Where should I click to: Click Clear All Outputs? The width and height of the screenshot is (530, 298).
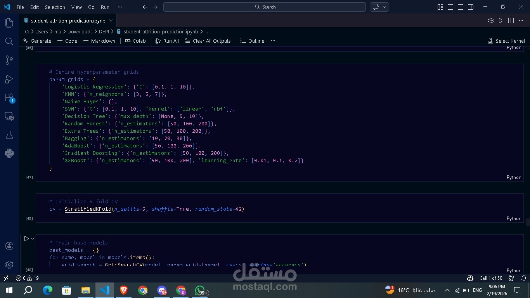tap(208, 41)
